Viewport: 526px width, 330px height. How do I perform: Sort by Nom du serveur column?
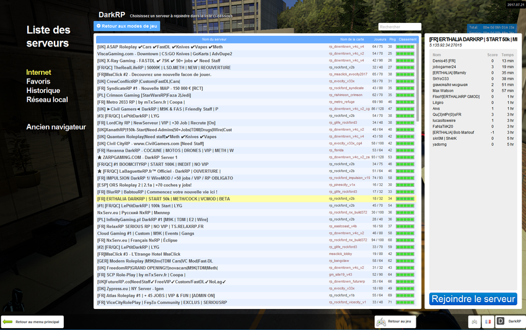click(x=214, y=39)
